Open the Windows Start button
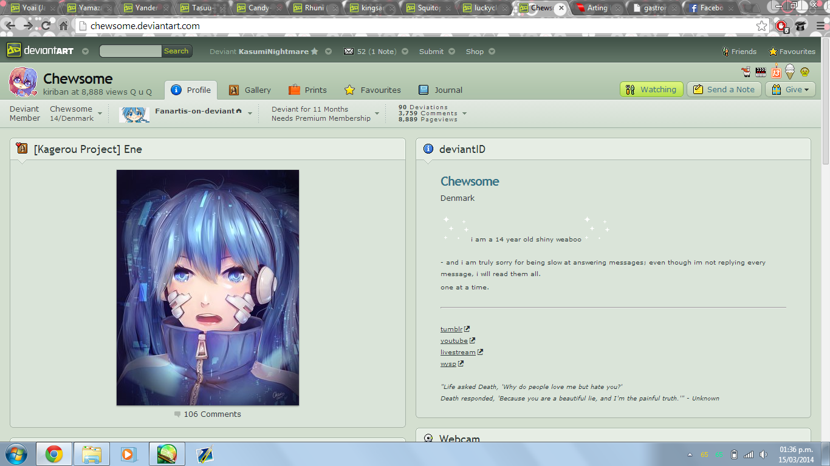 16,454
